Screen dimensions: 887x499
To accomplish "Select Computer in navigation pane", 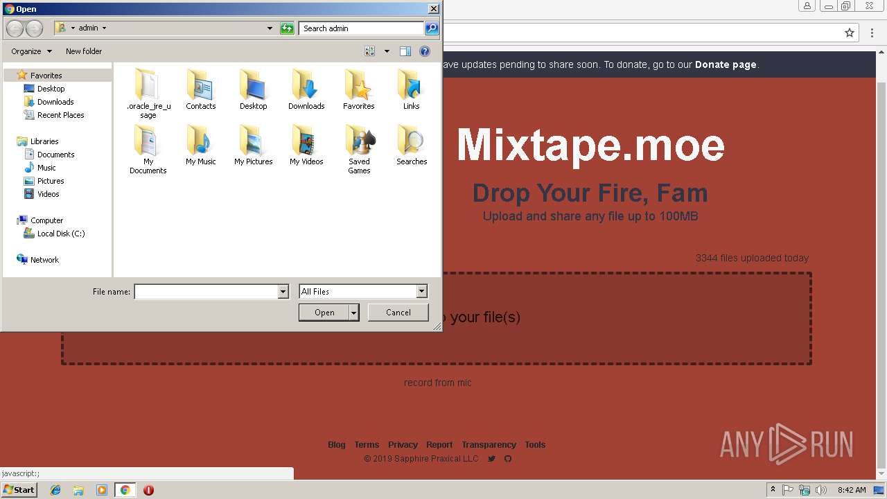I will click(x=46, y=220).
